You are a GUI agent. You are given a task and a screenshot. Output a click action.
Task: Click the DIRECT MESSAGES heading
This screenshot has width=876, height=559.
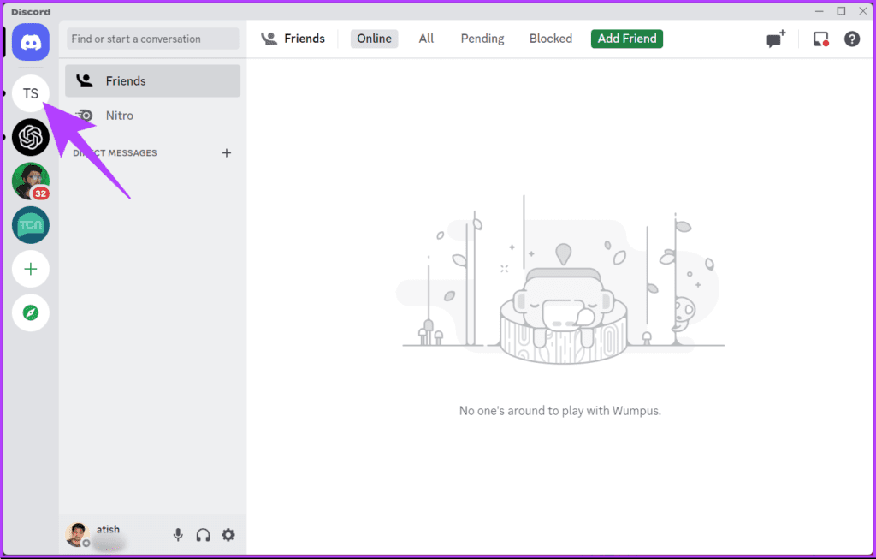tap(115, 153)
